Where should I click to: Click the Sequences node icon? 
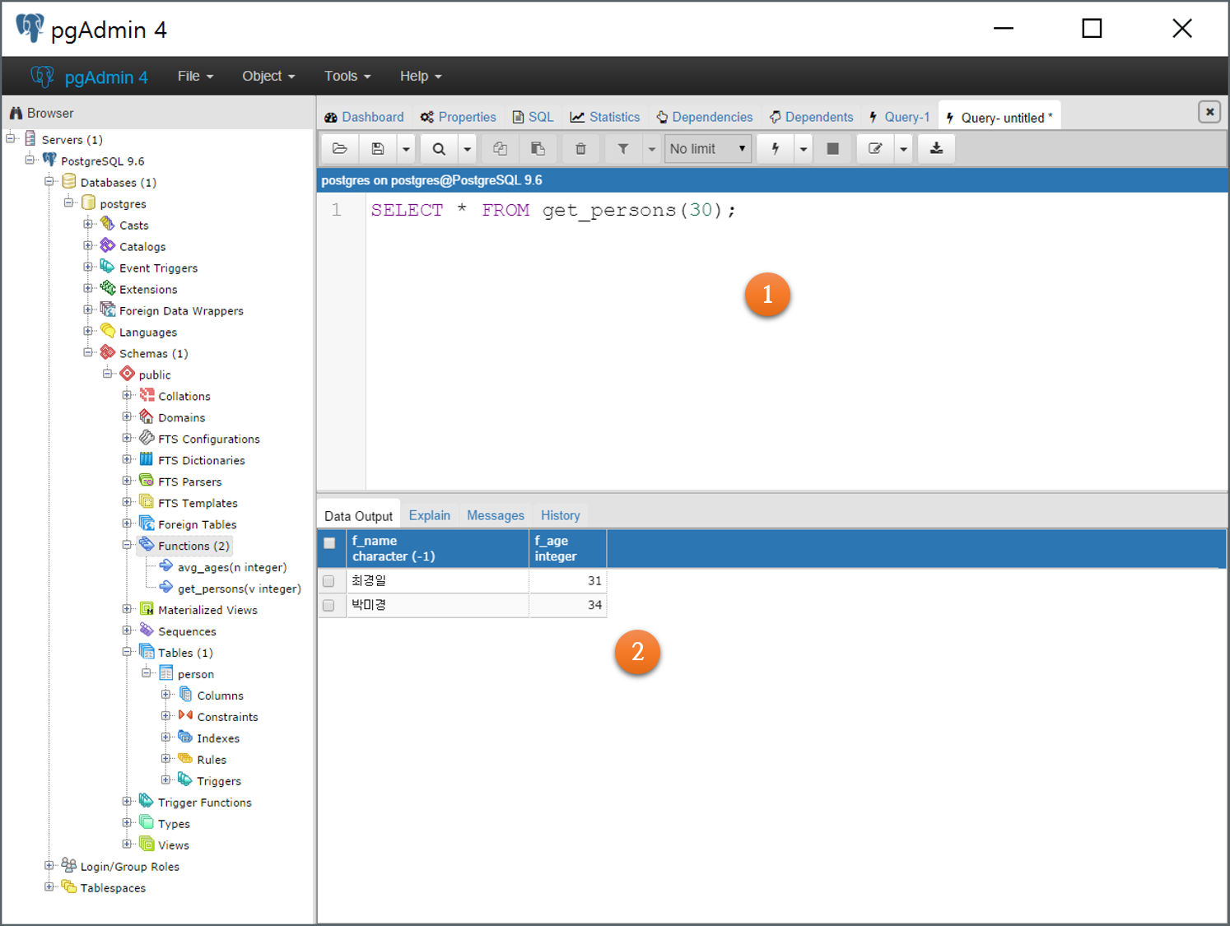pyautogui.click(x=147, y=631)
